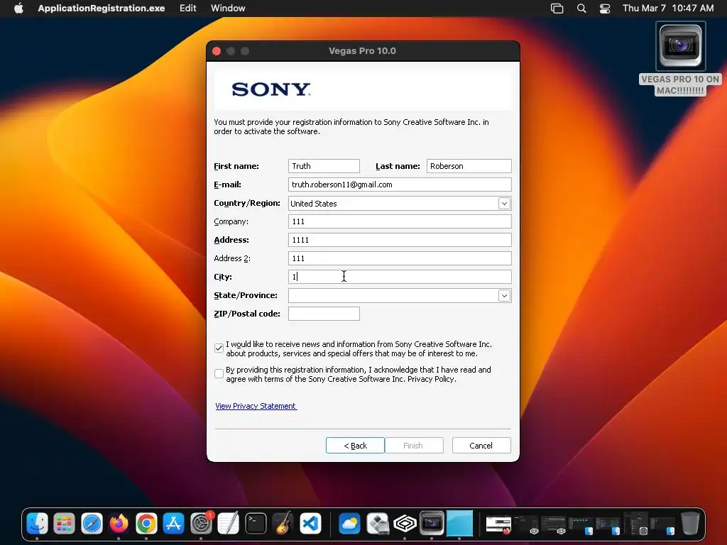
Task: Click the date and time in menu bar
Action: coord(667,9)
